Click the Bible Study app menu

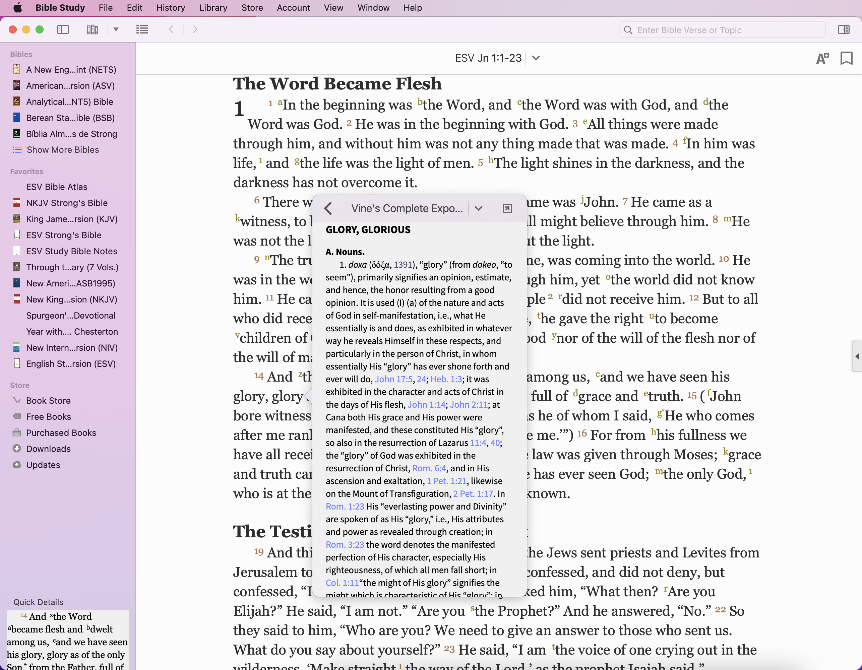tap(60, 8)
